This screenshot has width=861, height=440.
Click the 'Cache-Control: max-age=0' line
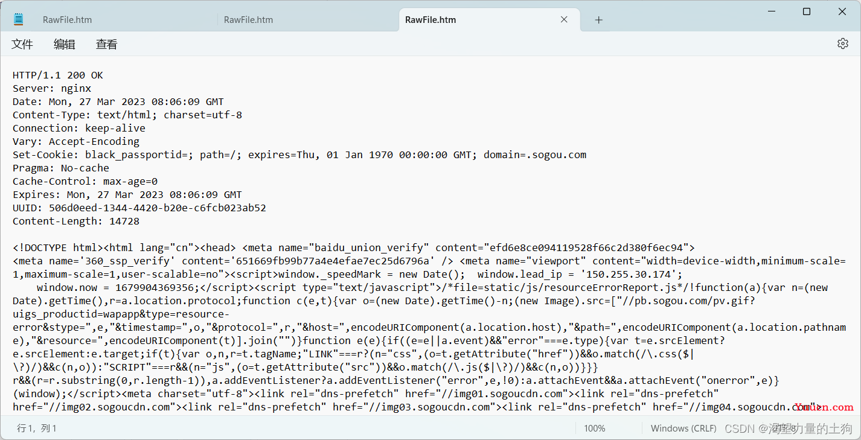click(85, 182)
